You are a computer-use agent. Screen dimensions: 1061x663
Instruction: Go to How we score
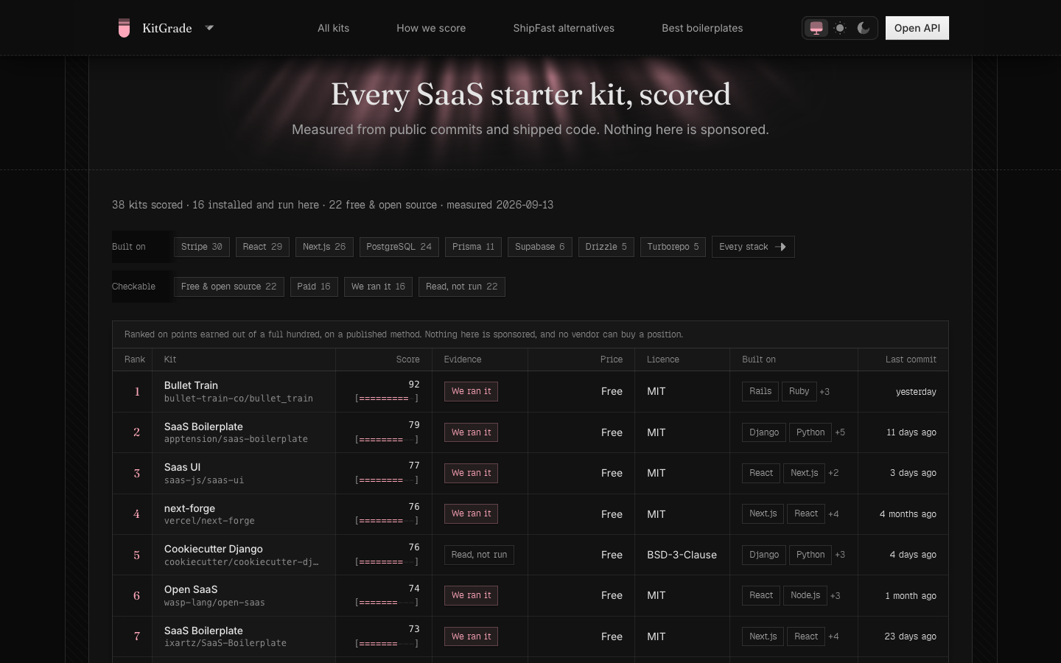[x=431, y=28]
